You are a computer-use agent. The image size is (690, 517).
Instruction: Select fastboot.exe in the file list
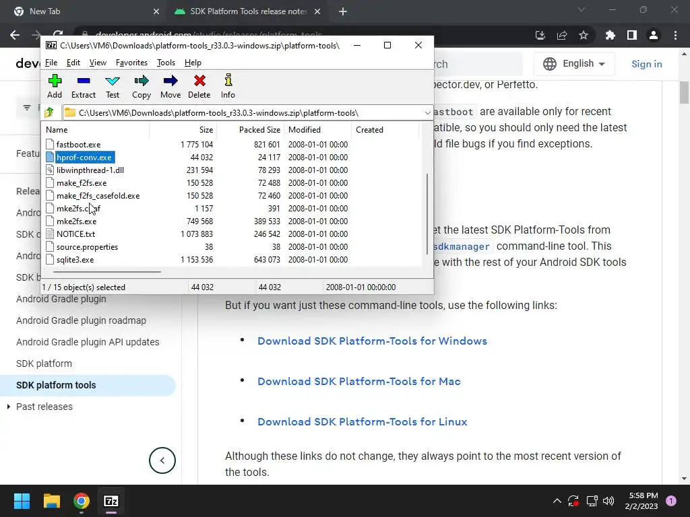pos(78,145)
